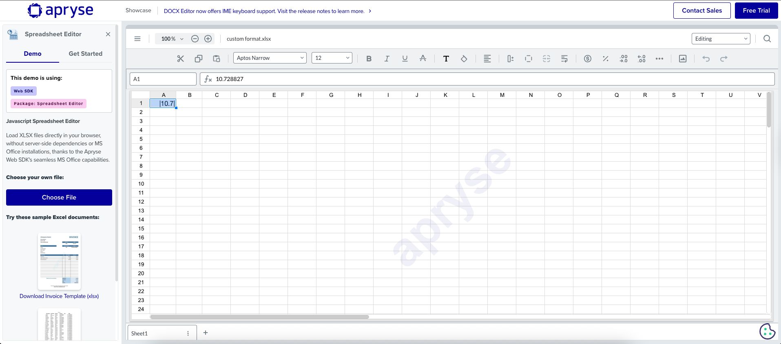Toggle underline formatting

405,59
